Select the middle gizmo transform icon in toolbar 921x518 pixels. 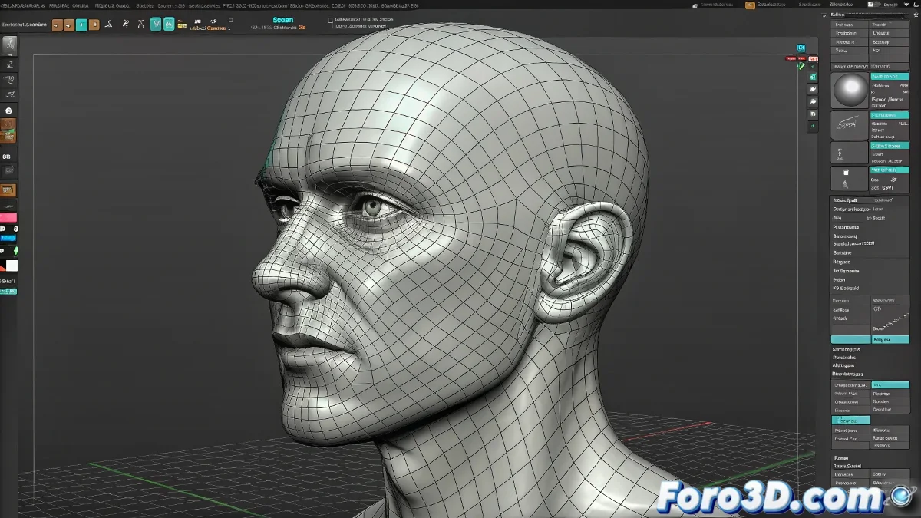[x=125, y=25]
